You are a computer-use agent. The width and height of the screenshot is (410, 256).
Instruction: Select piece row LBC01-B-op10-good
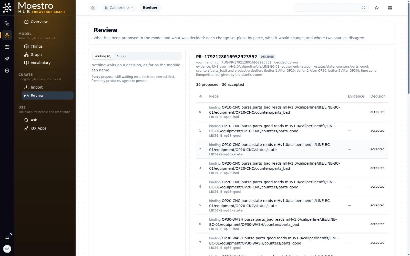click(292, 131)
